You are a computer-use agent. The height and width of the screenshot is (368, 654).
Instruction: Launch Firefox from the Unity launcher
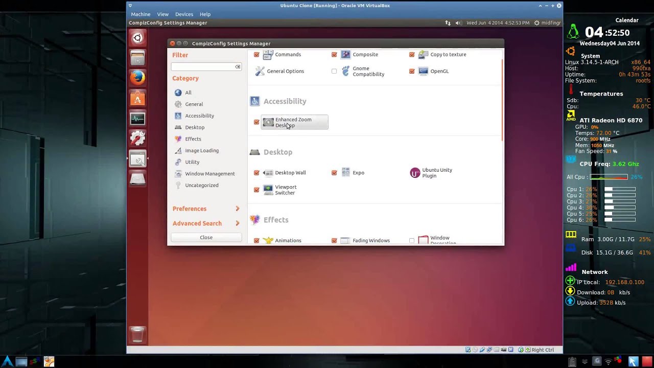[x=137, y=78]
